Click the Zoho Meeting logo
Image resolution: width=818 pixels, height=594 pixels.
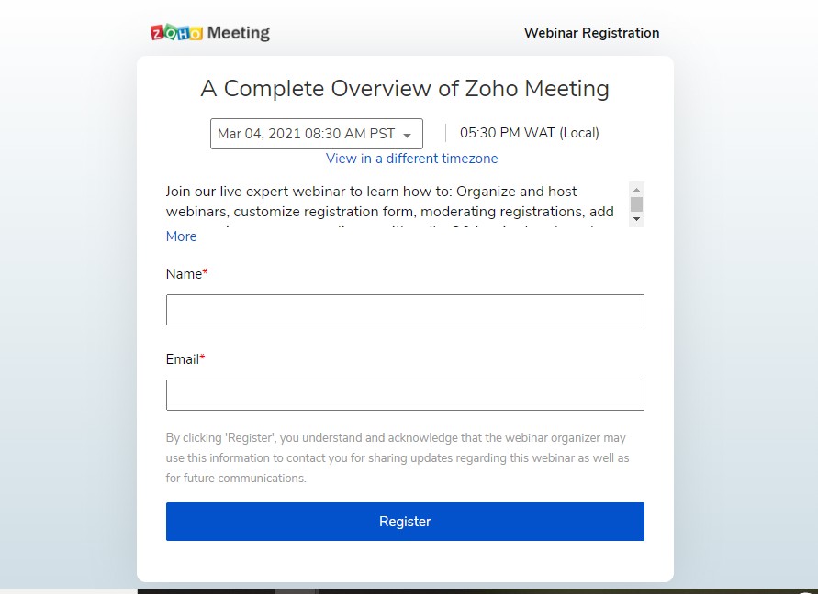210,33
